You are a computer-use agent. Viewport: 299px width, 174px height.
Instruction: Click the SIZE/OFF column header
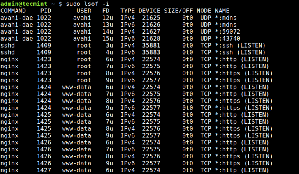pyautogui.click(x=179, y=11)
